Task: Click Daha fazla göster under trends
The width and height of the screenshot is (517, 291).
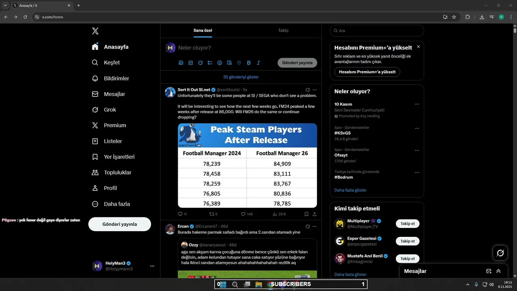Action: click(x=351, y=190)
